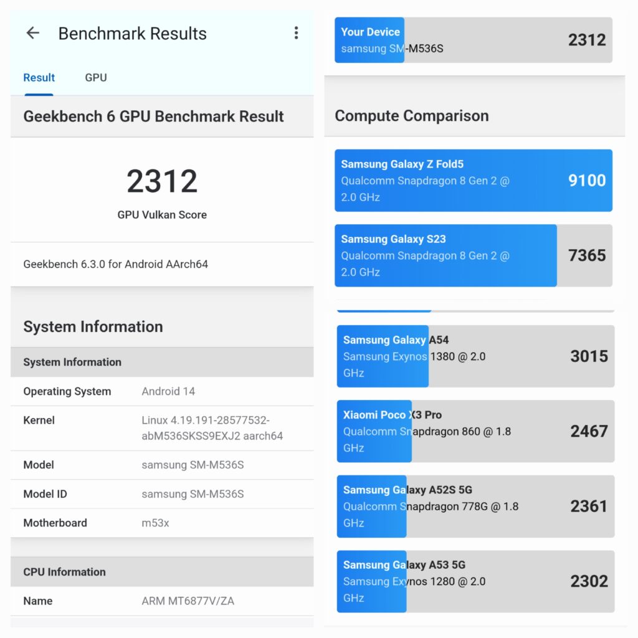Tap the Samsung Galaxy A53 5G entry
Viewport: 638px width, 638px height.
(475, 581)
